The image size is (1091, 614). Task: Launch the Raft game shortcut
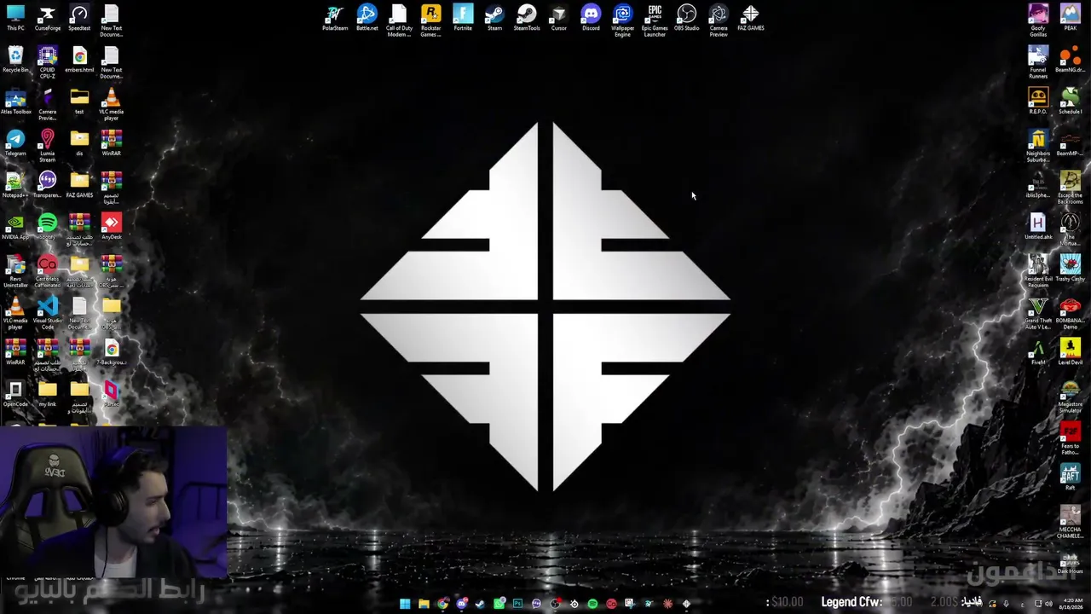click(1070, 478)
